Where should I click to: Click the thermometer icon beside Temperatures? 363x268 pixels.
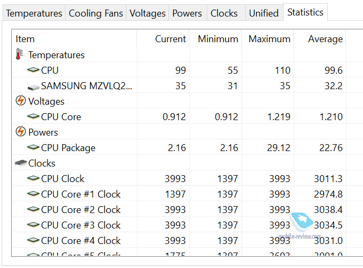[x=20, y=54]
